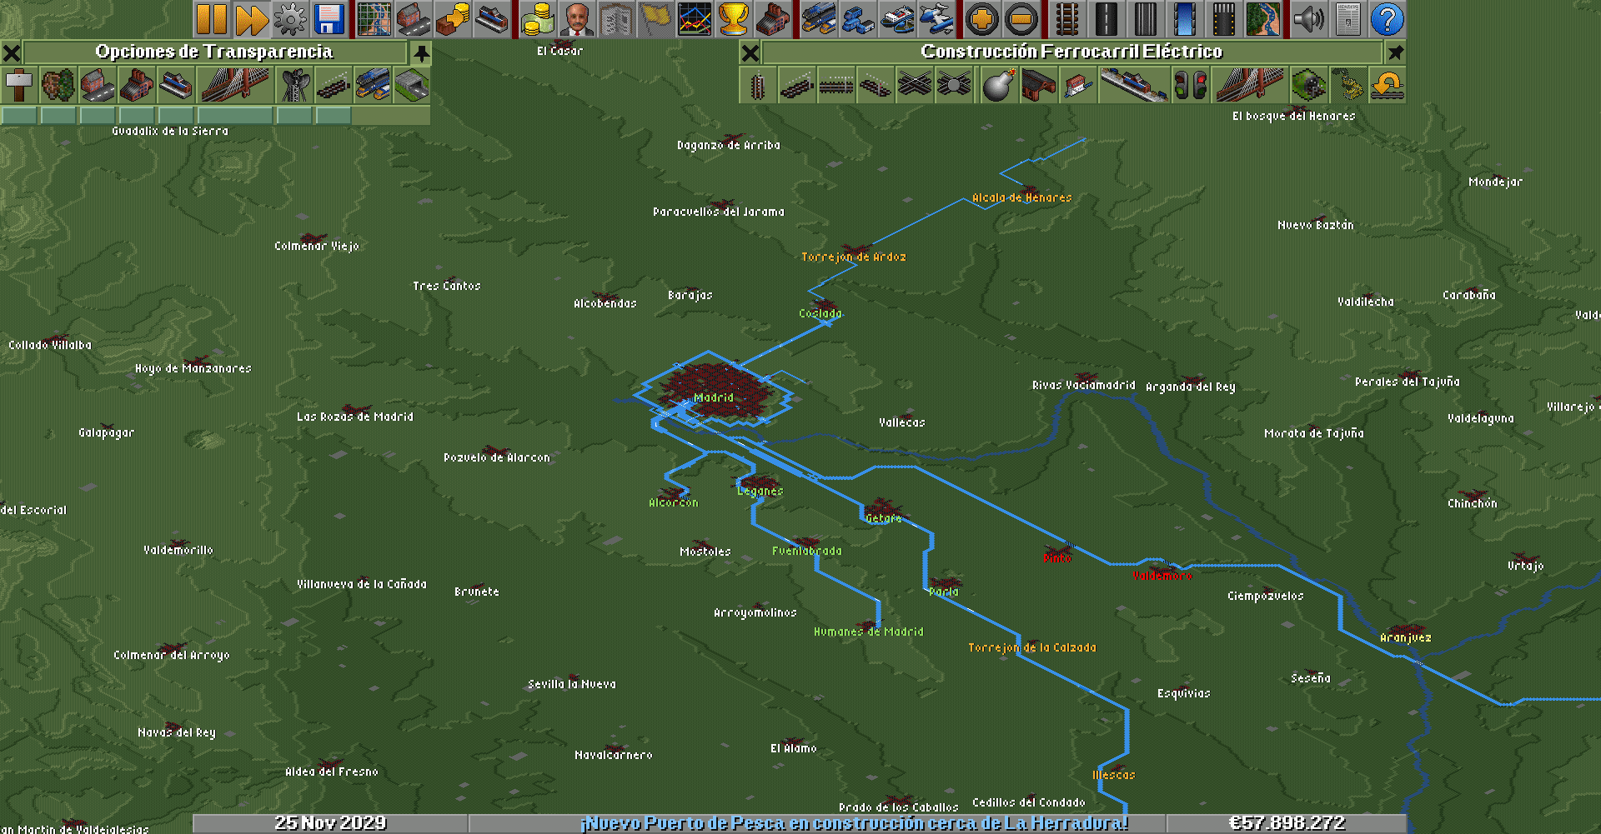Select the autorail tool
The height and width of the screenshot is (834, 1601).
tap(915, 85)
